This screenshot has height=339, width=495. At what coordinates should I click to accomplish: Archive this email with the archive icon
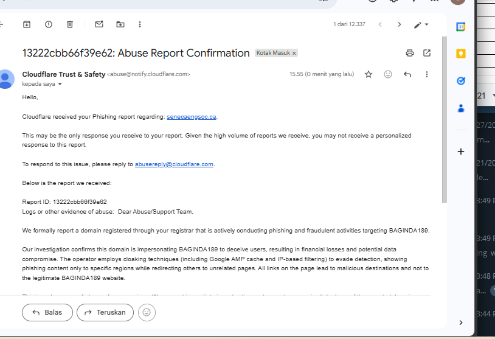[27, 24]
